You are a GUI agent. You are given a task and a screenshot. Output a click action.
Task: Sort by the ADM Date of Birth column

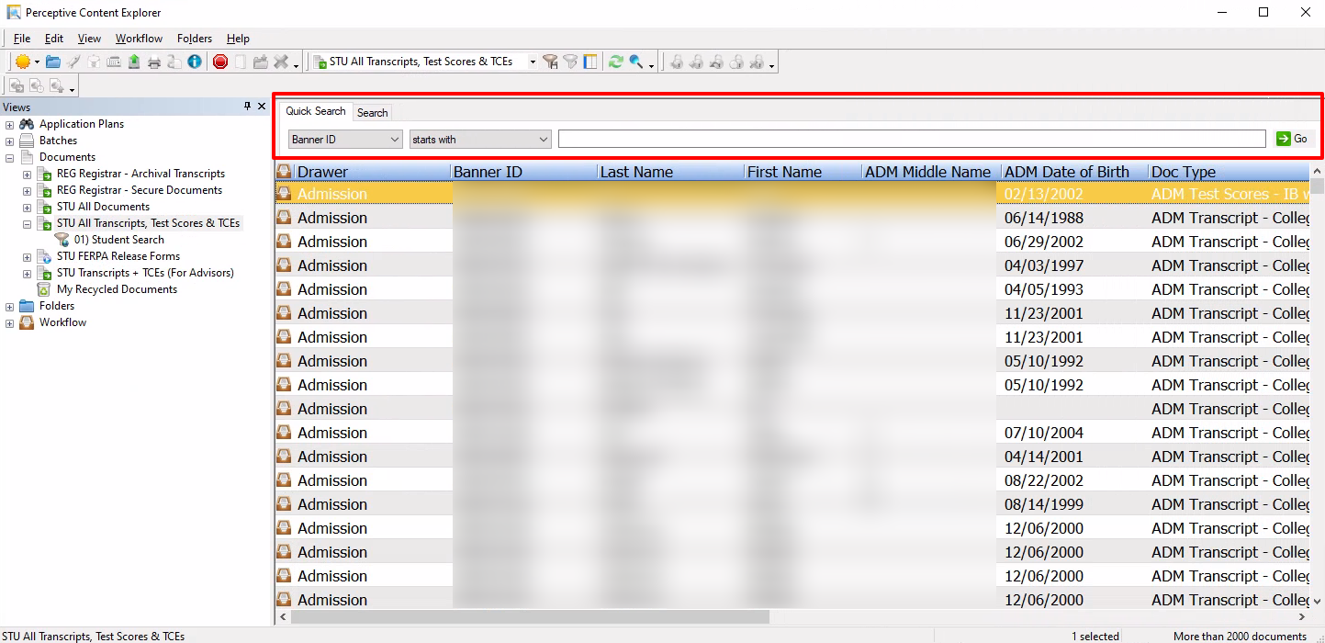[1074, 172]
